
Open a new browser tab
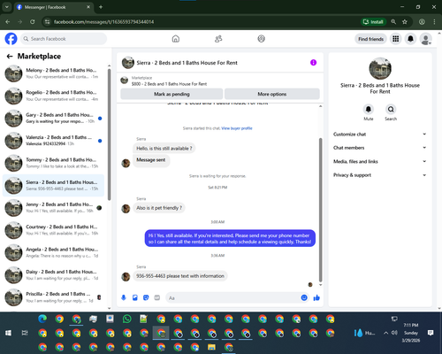(101, 7)
